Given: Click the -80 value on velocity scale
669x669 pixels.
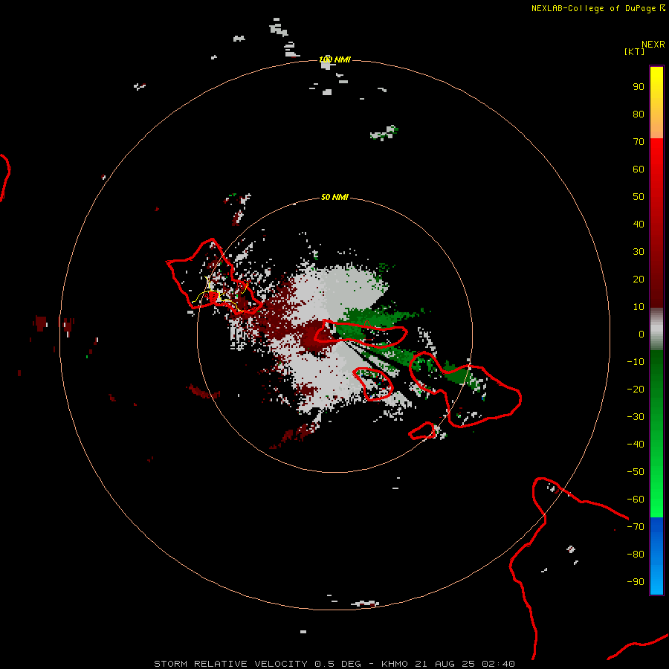Looking at the screenshot, I should point(636,555).
